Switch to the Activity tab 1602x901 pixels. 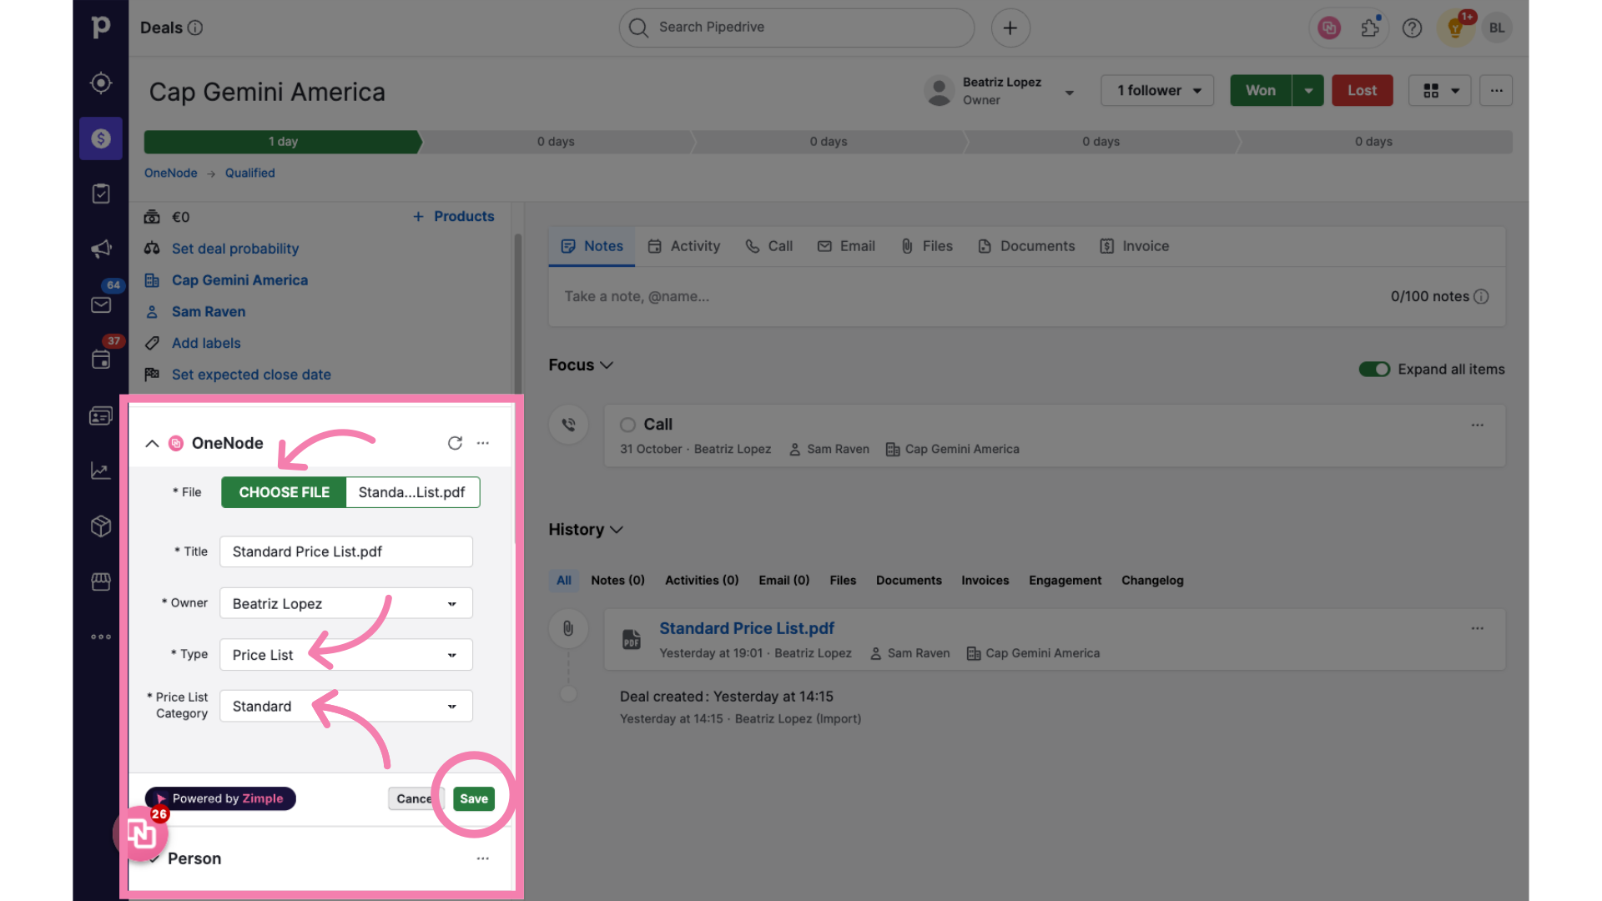point(684,246)
